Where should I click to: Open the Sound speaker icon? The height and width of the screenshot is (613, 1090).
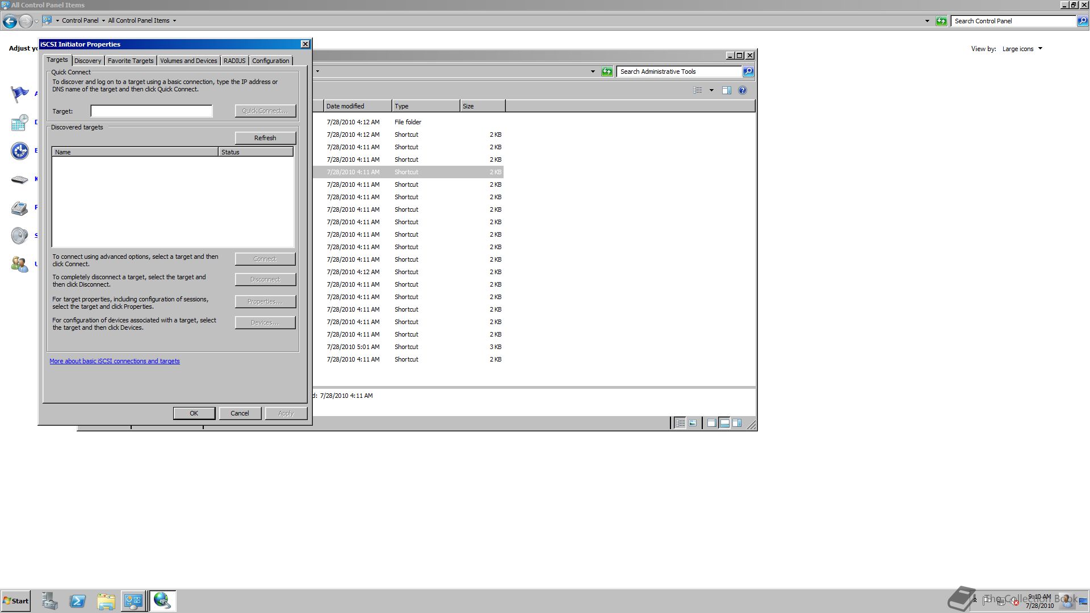(x=19, y=236)
